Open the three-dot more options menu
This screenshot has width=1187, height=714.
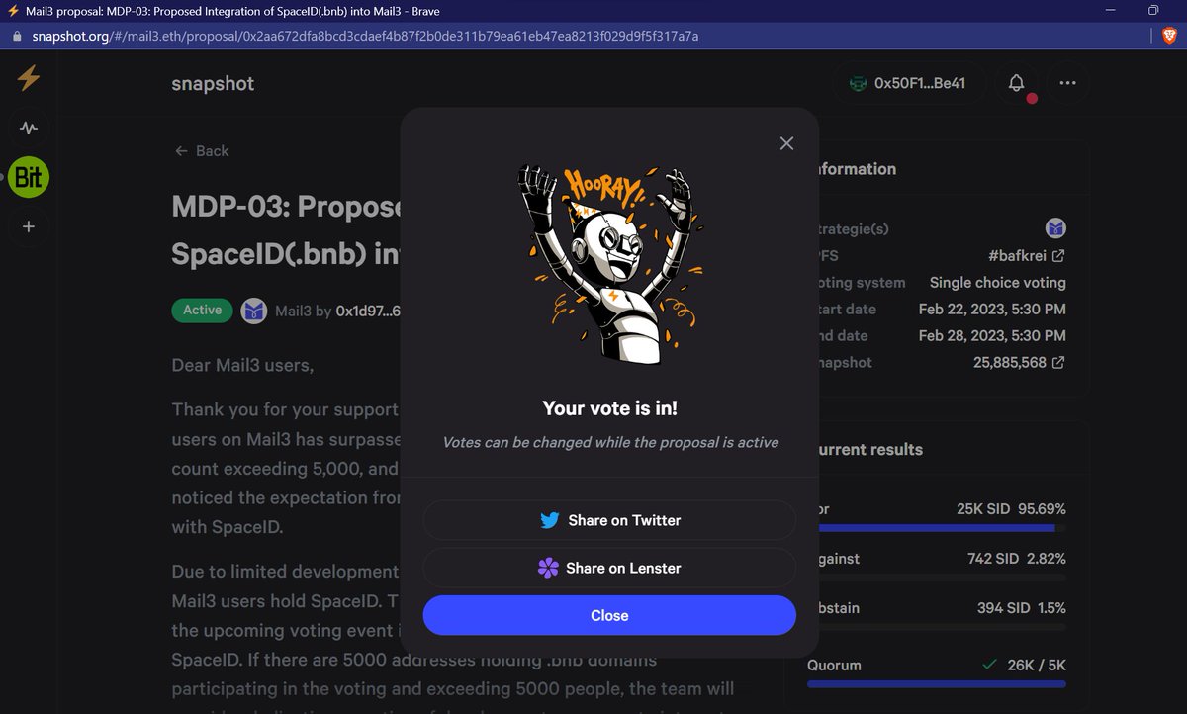[1067, 83]
